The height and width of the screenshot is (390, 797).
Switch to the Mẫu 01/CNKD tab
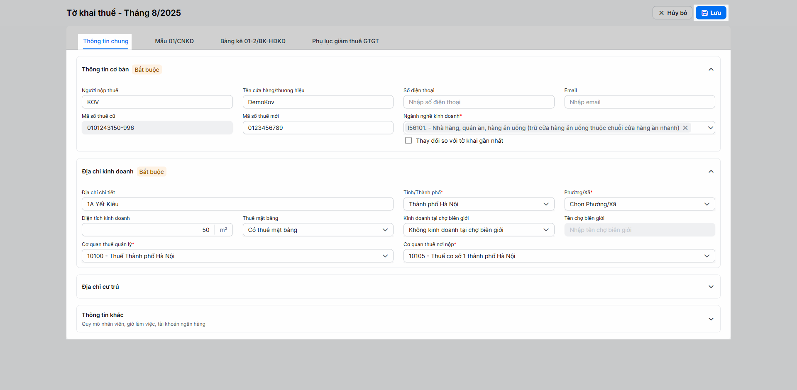[x=174, y=41]
